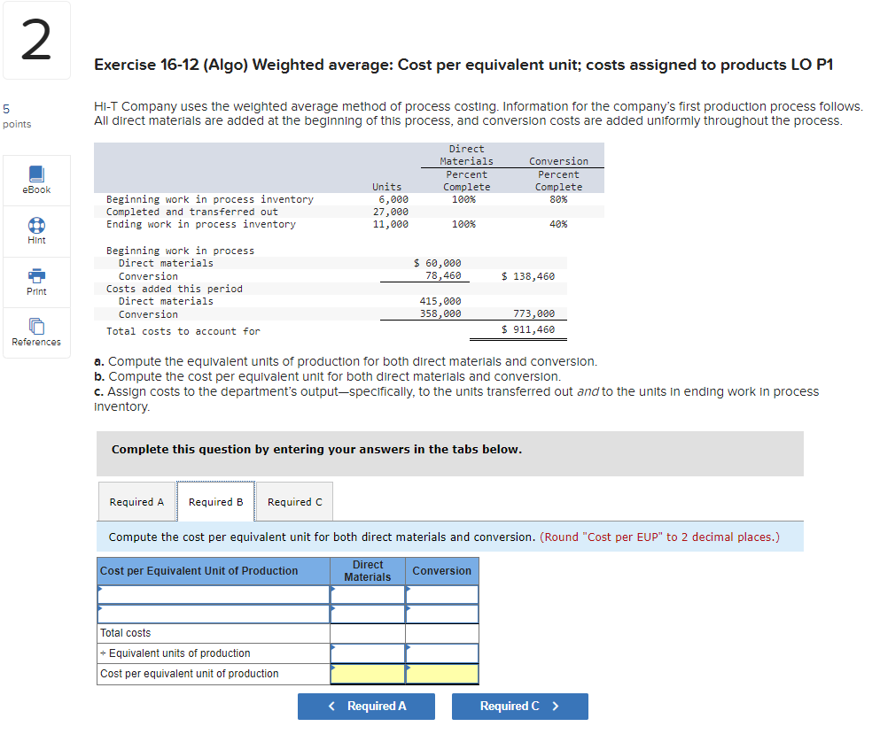The width and height of the screenshot is (872, 734).
Task: Select the Required C tab
Action: pyautogui.click(x=293, y=501)
